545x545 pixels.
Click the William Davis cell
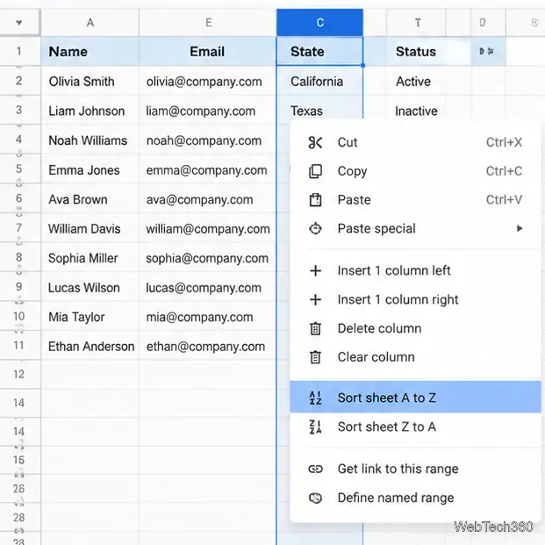pyautogui.click(x=90, y=229)
